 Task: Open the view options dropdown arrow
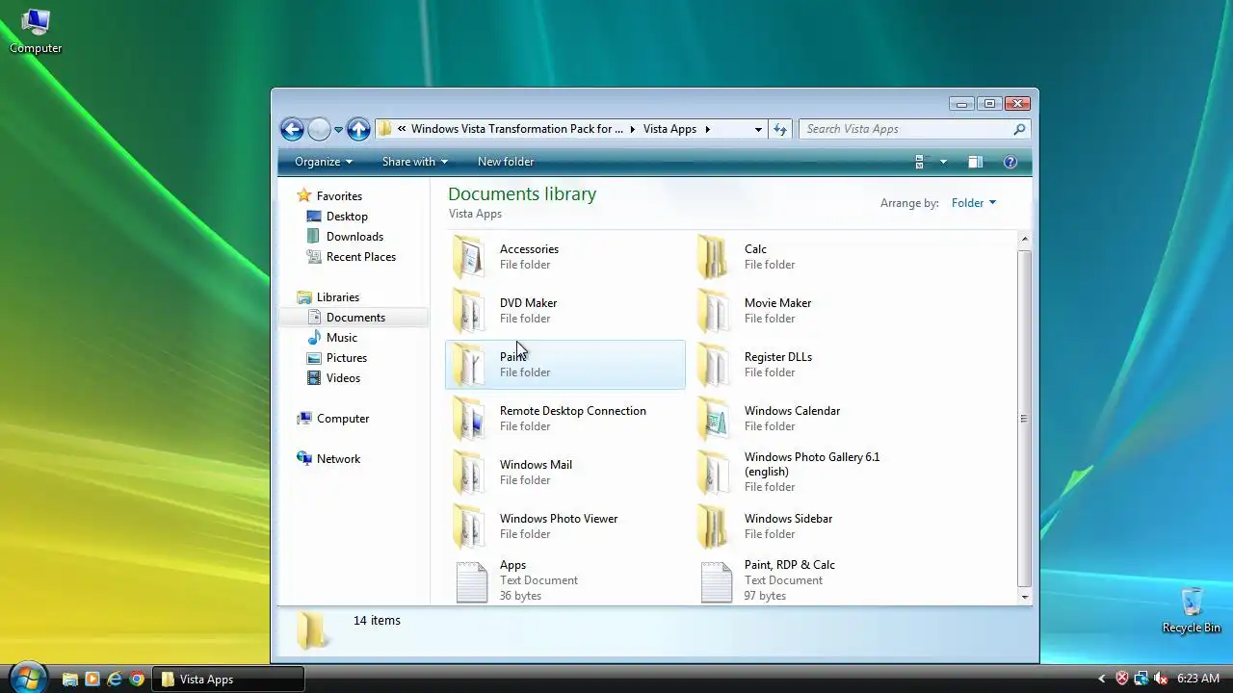pyautogui.click(x=943, y=162)
